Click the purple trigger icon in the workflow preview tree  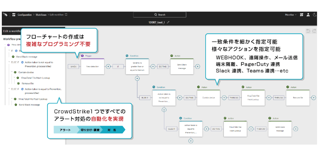[8, 45]
